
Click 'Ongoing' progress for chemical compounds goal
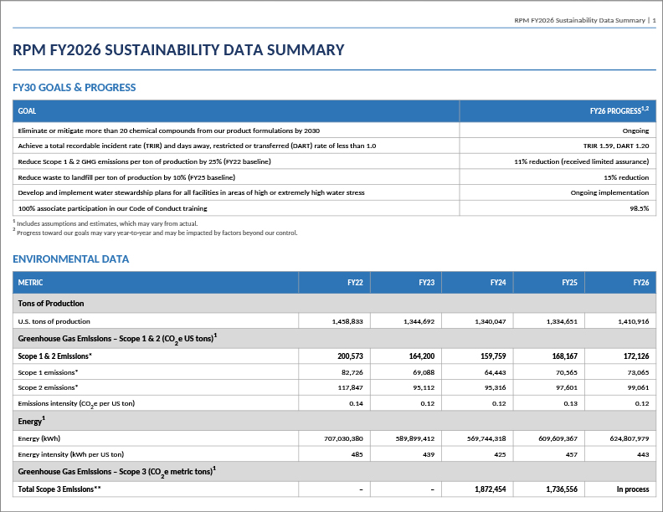click(635, 131)
